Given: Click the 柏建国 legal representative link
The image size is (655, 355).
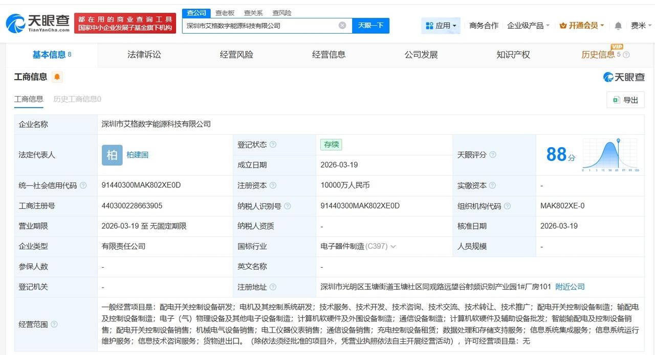Looking at the screenshot, I should pyautogui.click(x=137, y=155).
